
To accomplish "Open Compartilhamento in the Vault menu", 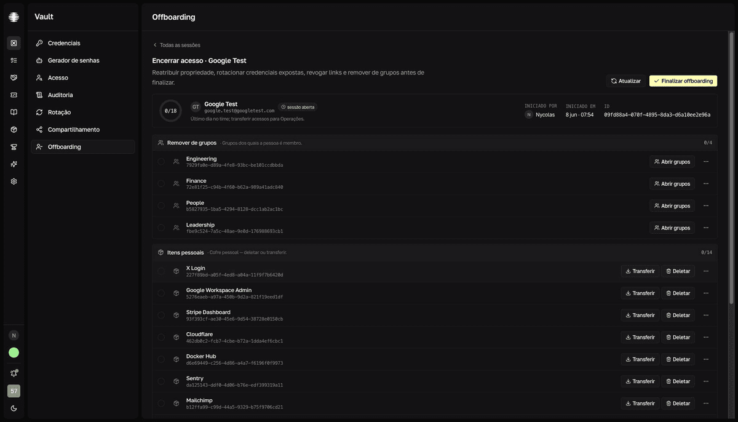I will click(x=83, y=129).
